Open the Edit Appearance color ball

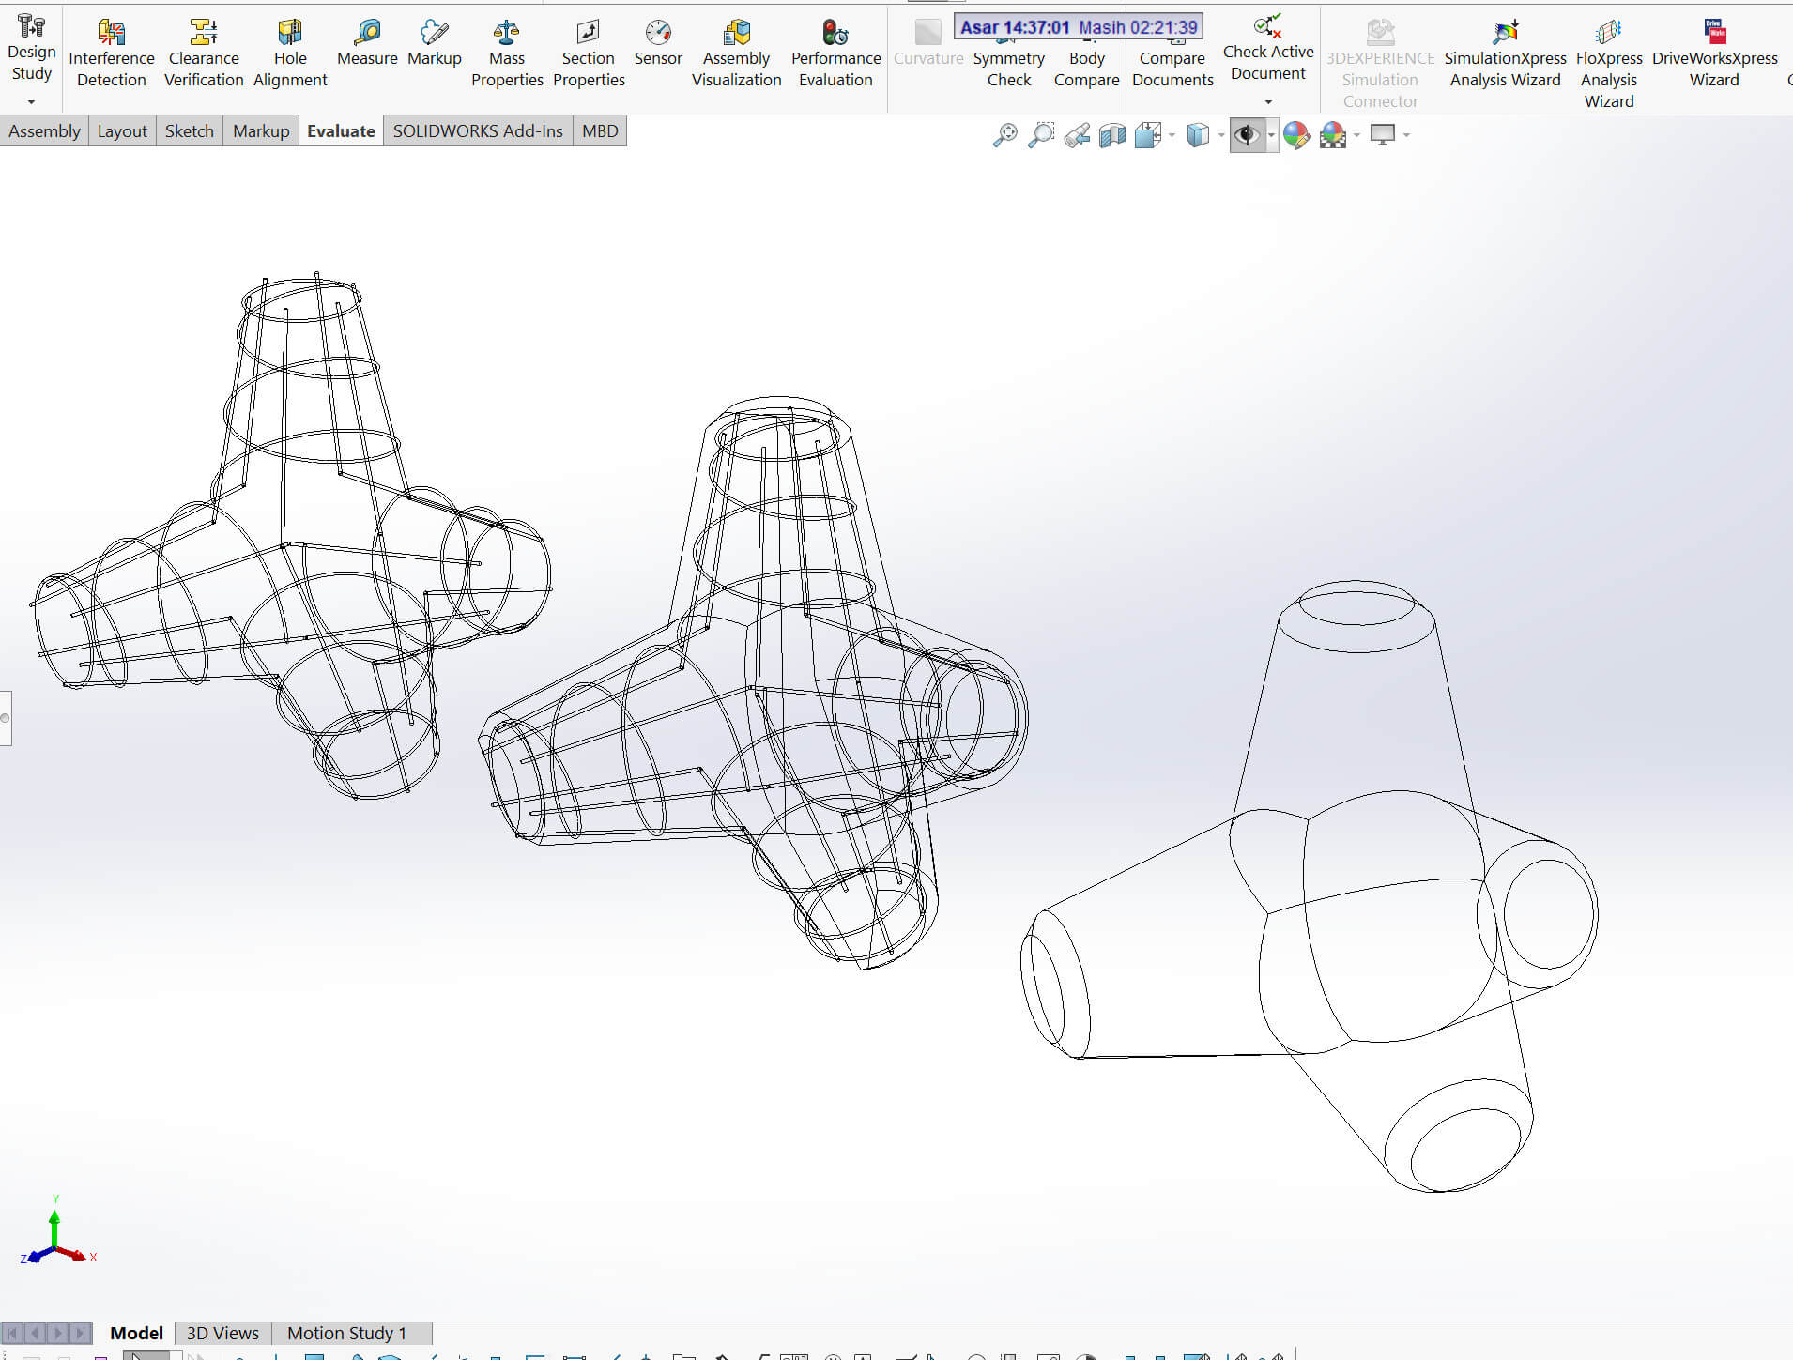pyautogui.click(x=1296, y=135)
